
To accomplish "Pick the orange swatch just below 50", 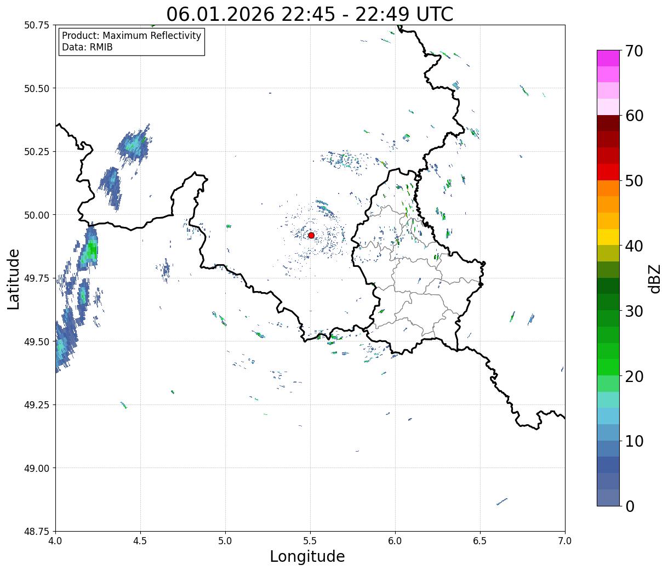I will pyautogui.click(x=608, y=189).
